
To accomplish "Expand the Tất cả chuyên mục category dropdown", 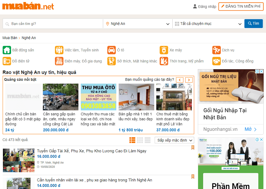I will click(x=208, y=24).
